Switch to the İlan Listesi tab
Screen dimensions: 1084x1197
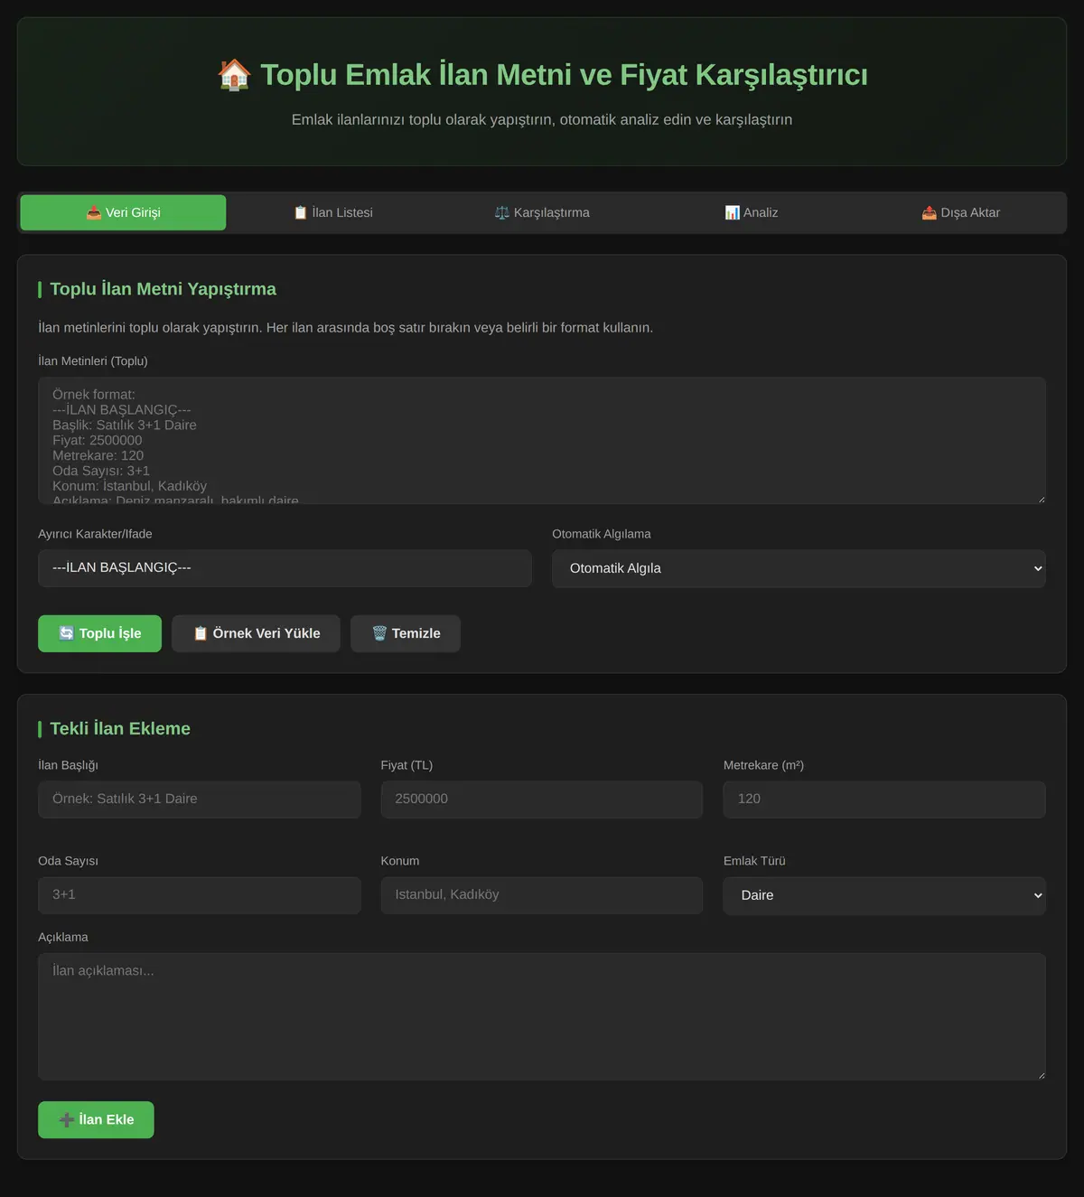[x=333, y=212]
